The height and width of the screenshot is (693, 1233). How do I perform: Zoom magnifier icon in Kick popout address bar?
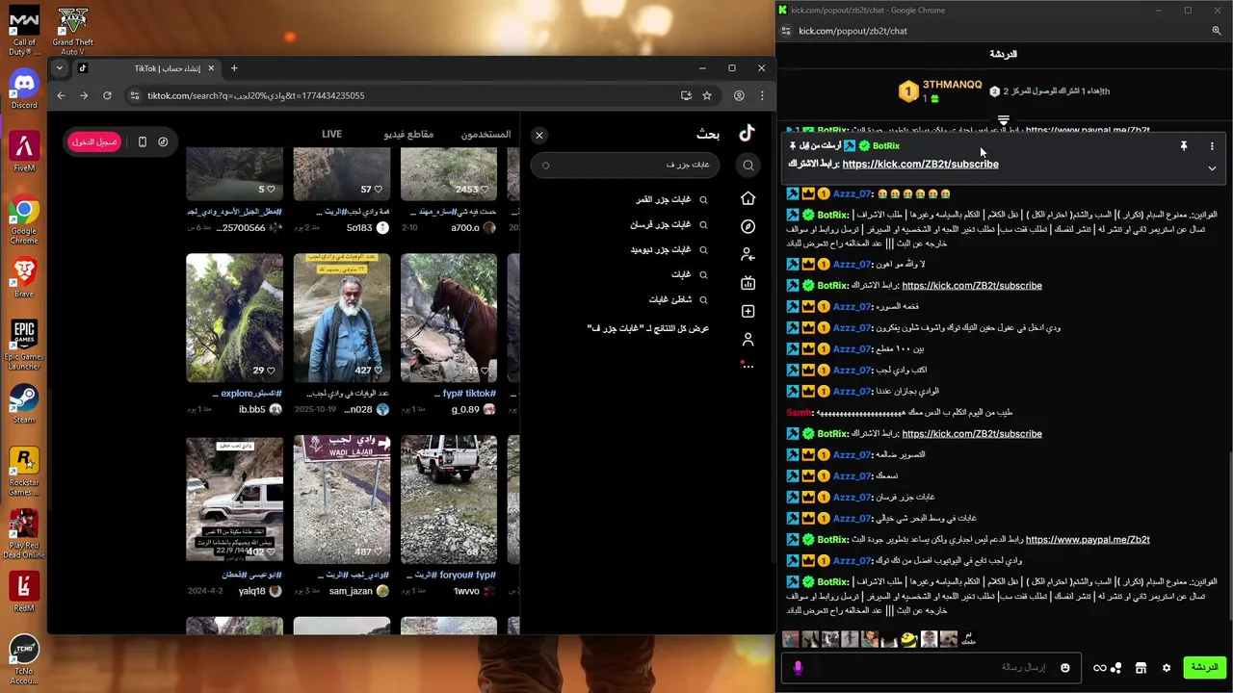1217,31
